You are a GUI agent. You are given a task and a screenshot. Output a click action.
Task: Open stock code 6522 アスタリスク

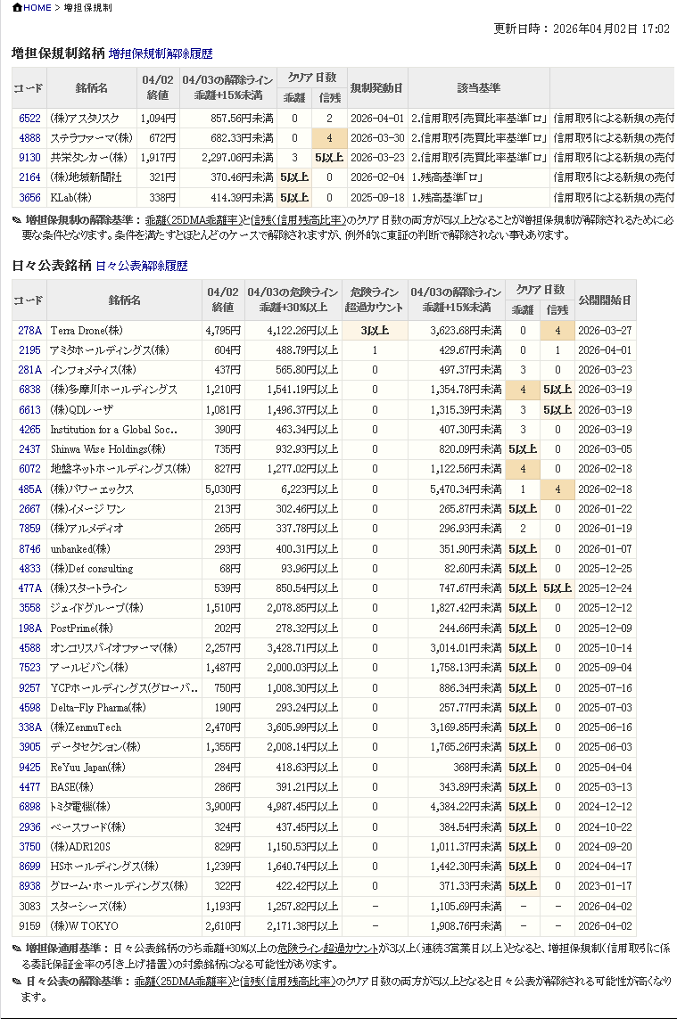pyautogui.click(x=29, y=118)
